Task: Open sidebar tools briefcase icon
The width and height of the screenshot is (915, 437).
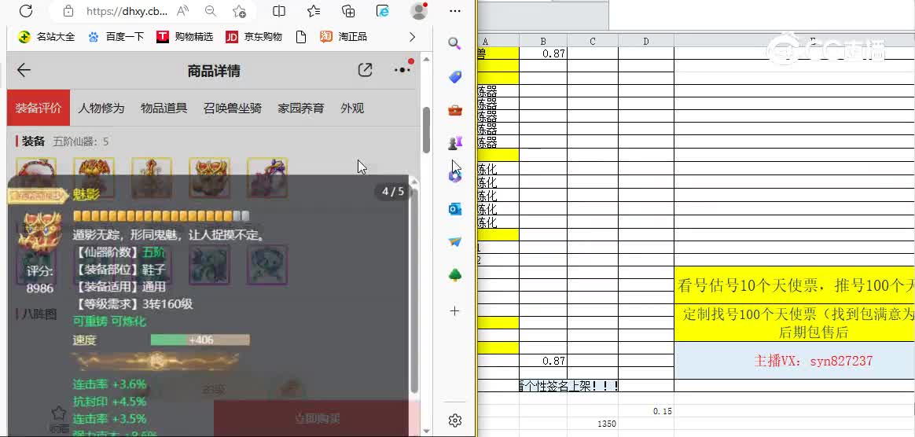Action: (x=455, y=110)
